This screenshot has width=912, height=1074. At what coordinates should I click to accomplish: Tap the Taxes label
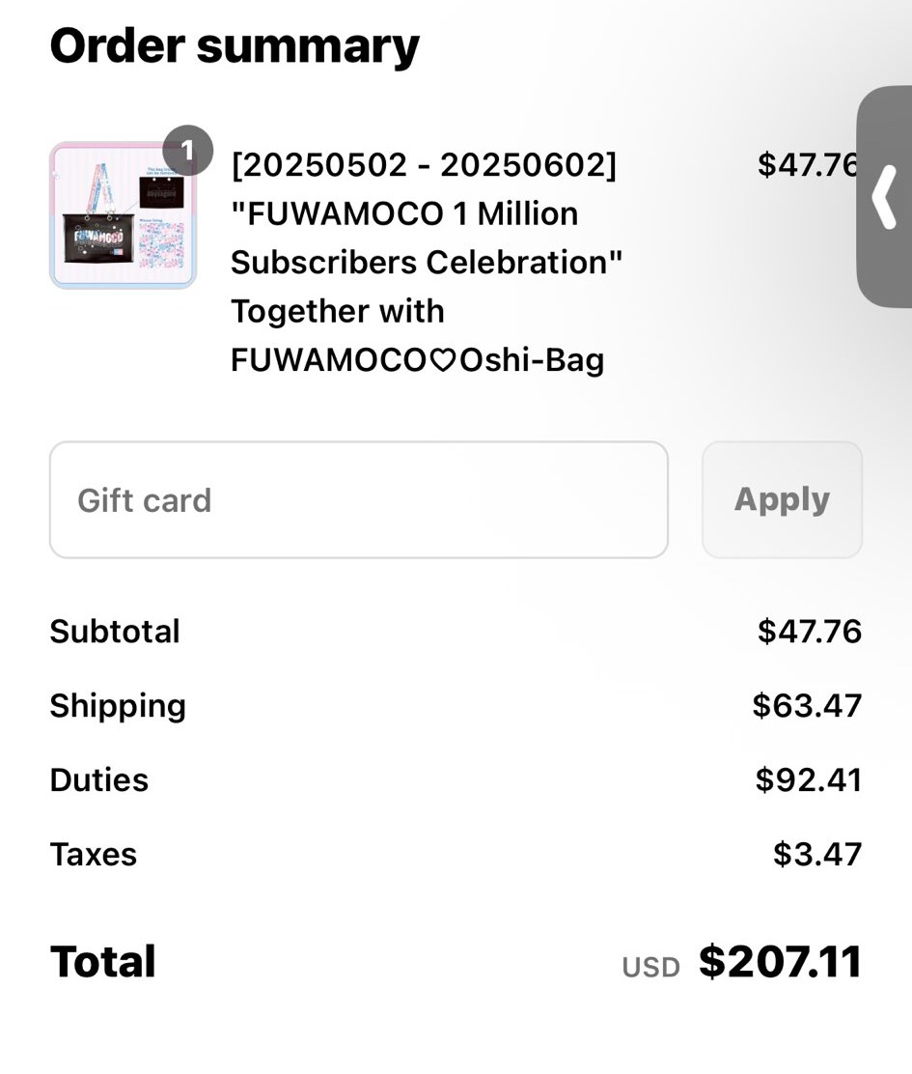coord(93,855)
